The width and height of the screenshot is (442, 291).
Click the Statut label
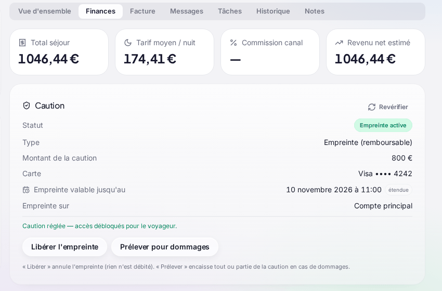click(33, 125)
